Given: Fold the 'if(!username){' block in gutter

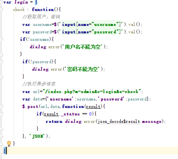Looking at the screenshot, I should 1,40.
